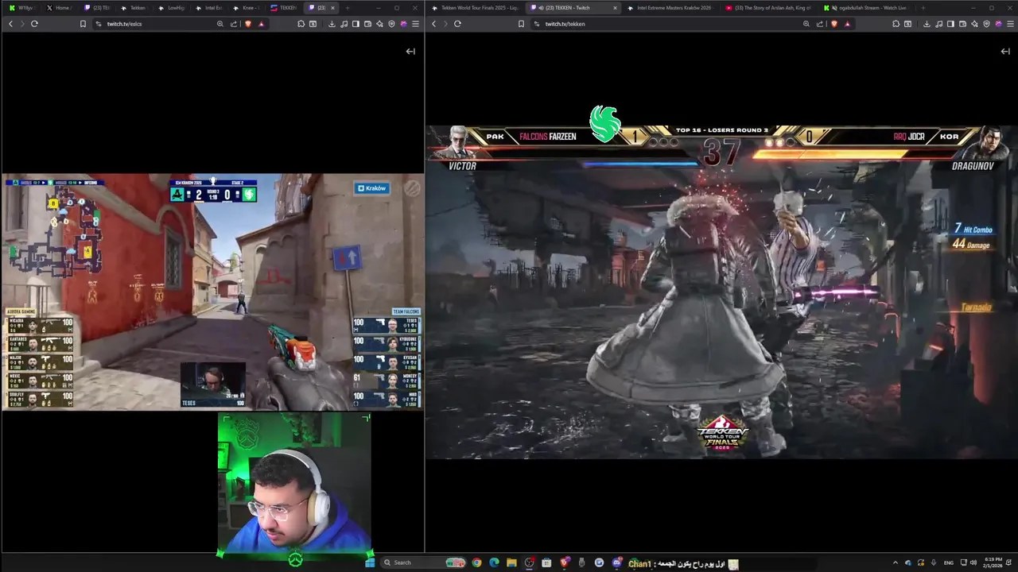Screen dimensions: 1018x572
Task: Switch to the TEKKEN tab in left browser
Action: click(x=283, y=8)
